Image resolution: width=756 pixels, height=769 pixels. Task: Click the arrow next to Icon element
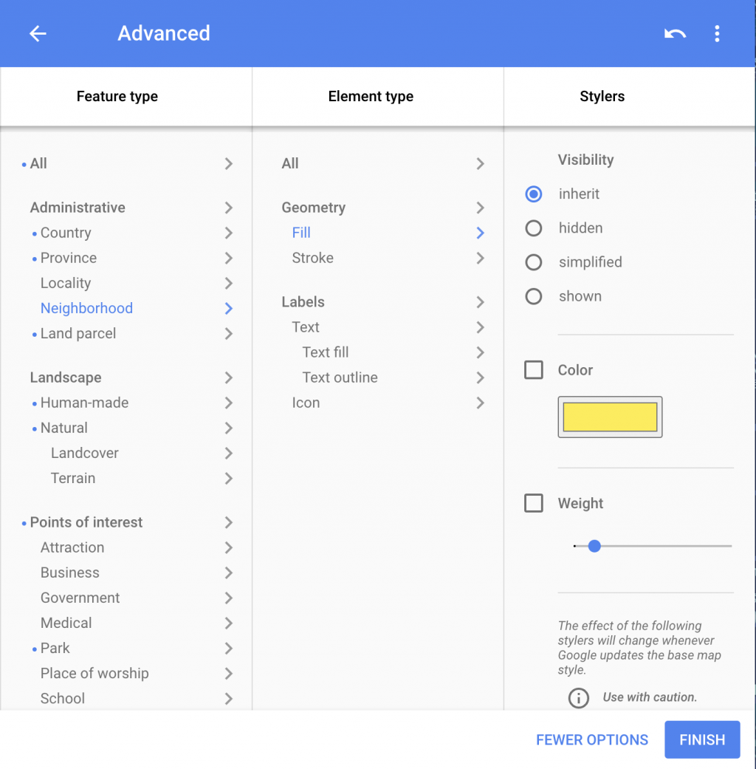pos(480,403)
